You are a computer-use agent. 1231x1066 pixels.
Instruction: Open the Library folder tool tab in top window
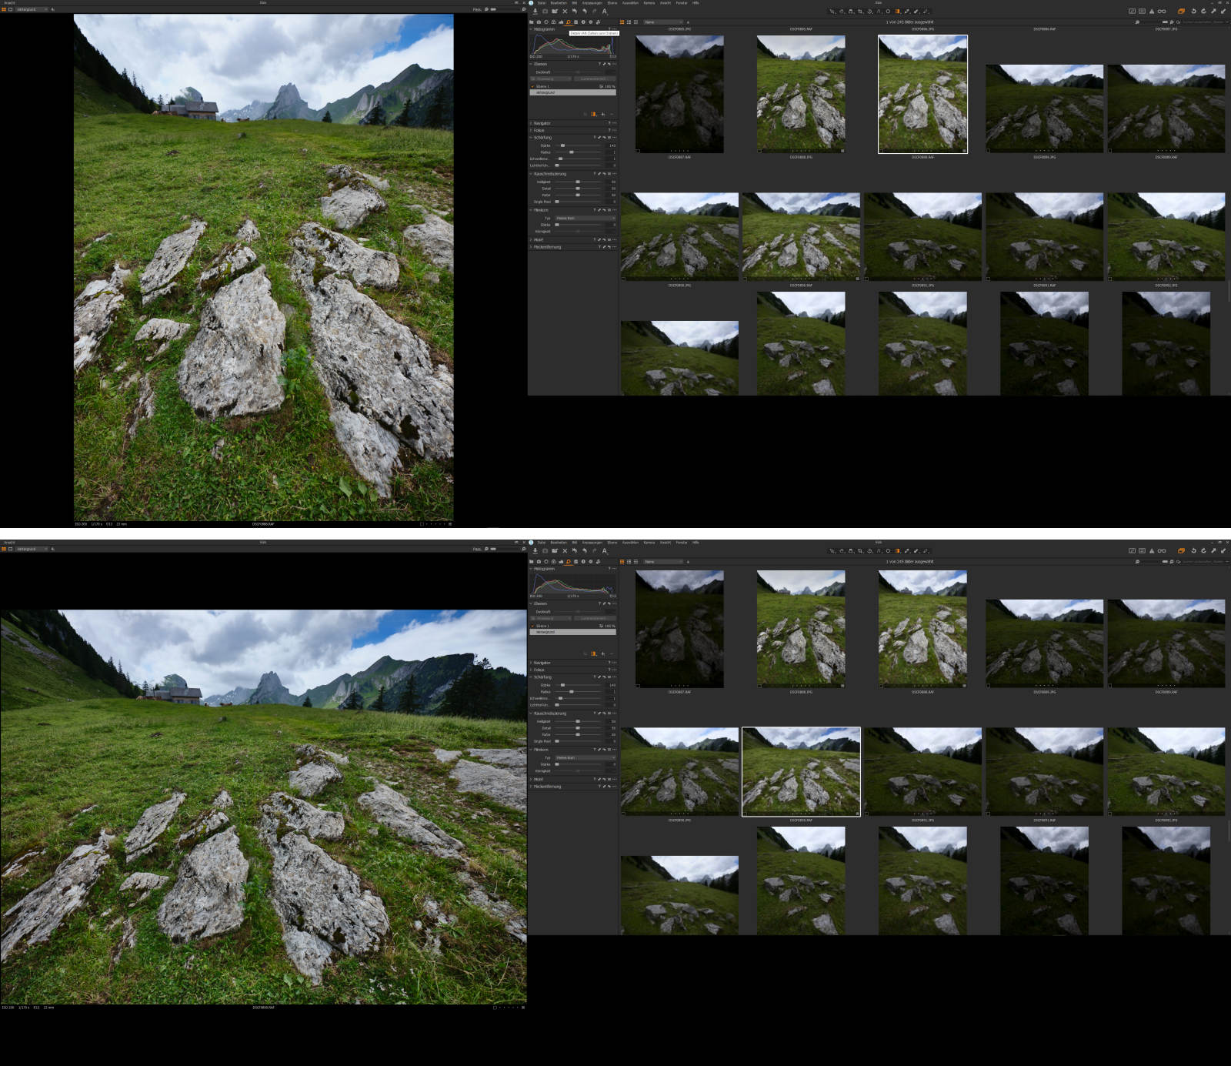click(531, 22)
